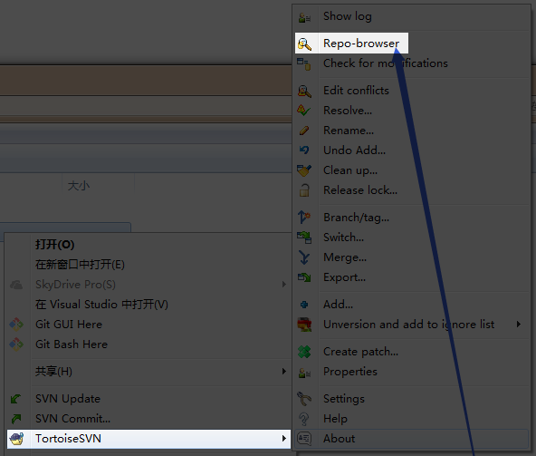
Task: Select Git Bash Here menu entry
Action: [72, 344]
